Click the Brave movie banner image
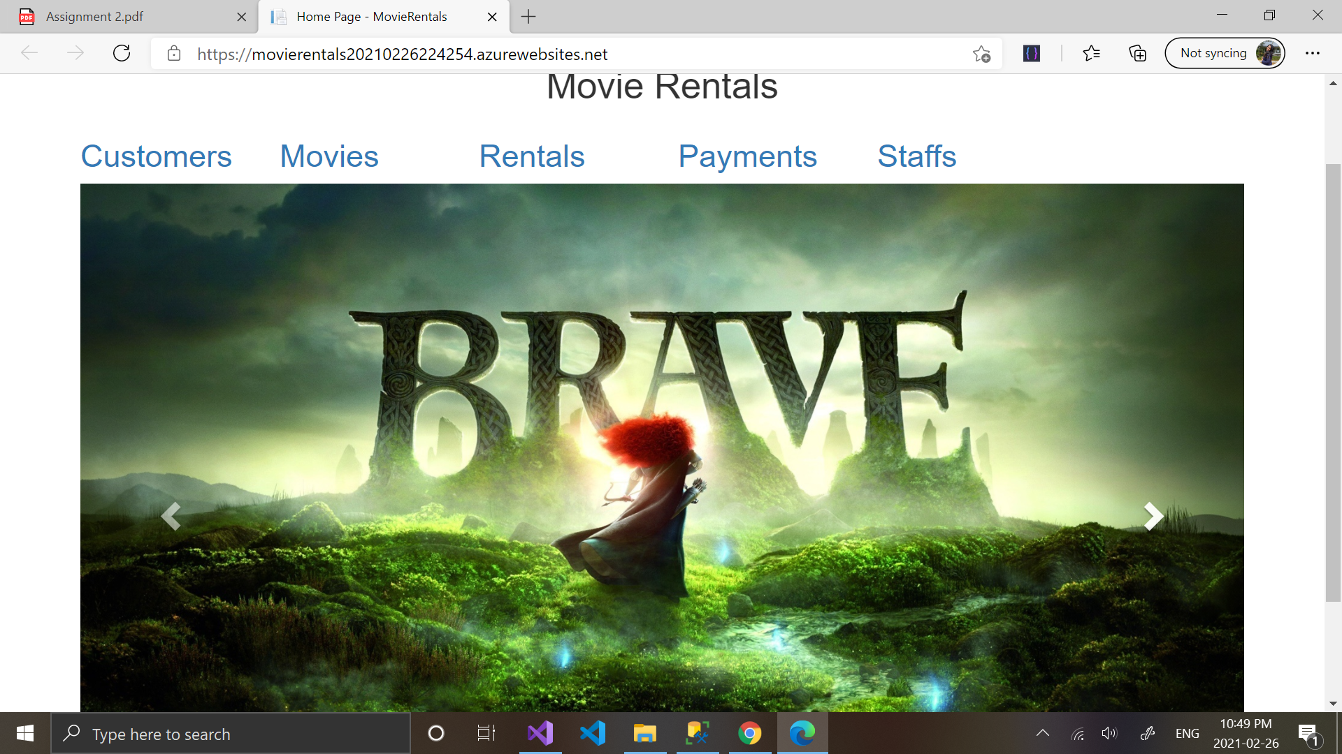The height and width of the screenshot is (754, 1342). pos(662,448)
